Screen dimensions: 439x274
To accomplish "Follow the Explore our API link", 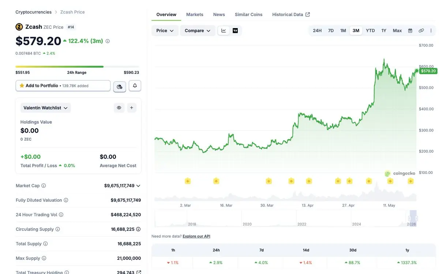I will [196, 236].
